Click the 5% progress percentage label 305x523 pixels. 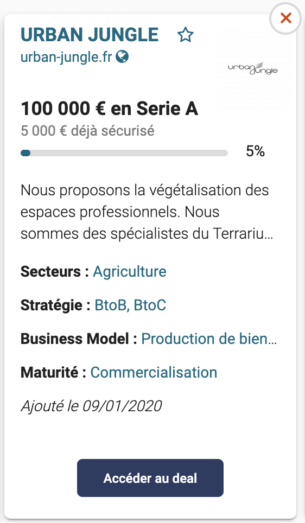255,151
